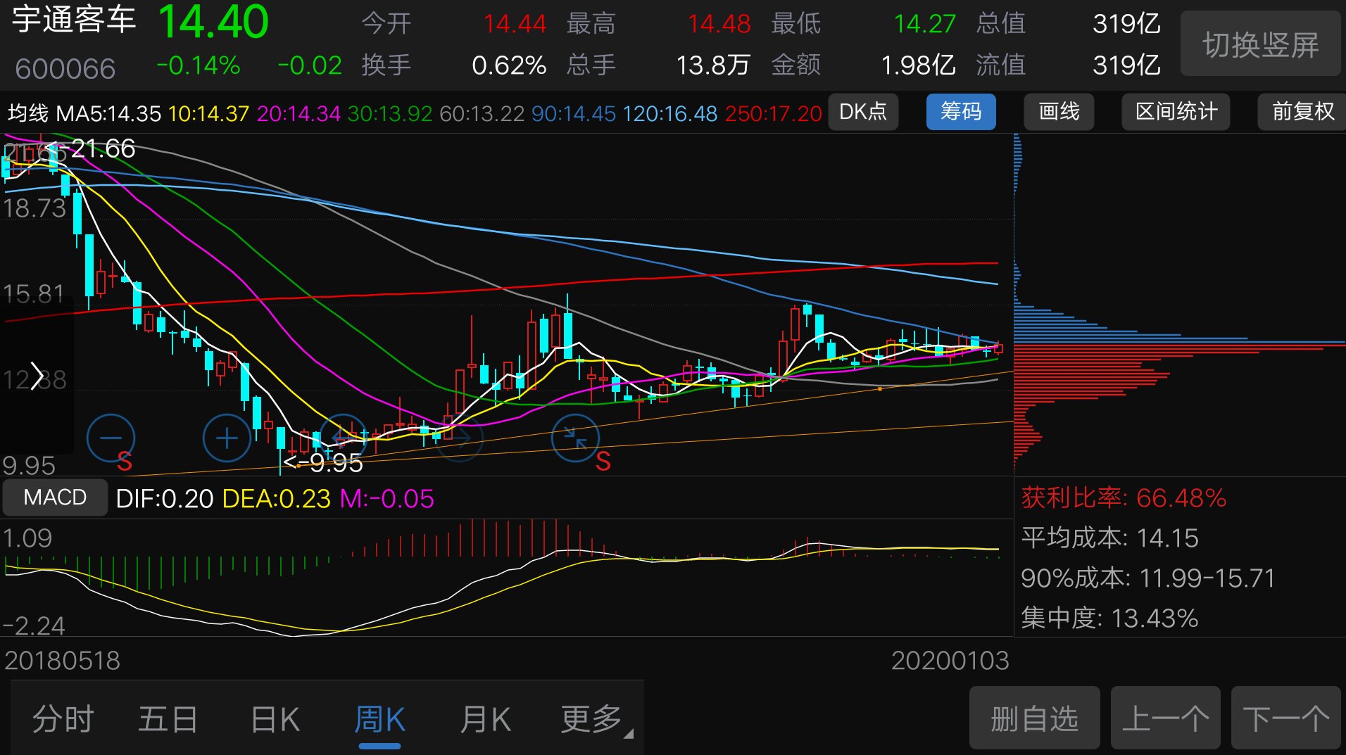Tap the MA5:14.35 readout
This screenshot has height=755, width=1346.
coord(108,113)
